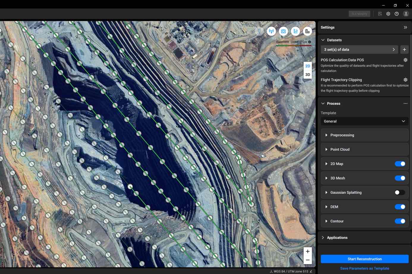
Task: Open Flight Trajectory Clipping settings gear
Action: (x=405, y=80)
